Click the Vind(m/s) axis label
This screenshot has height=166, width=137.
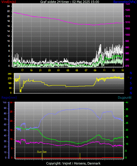pos(9,2)
